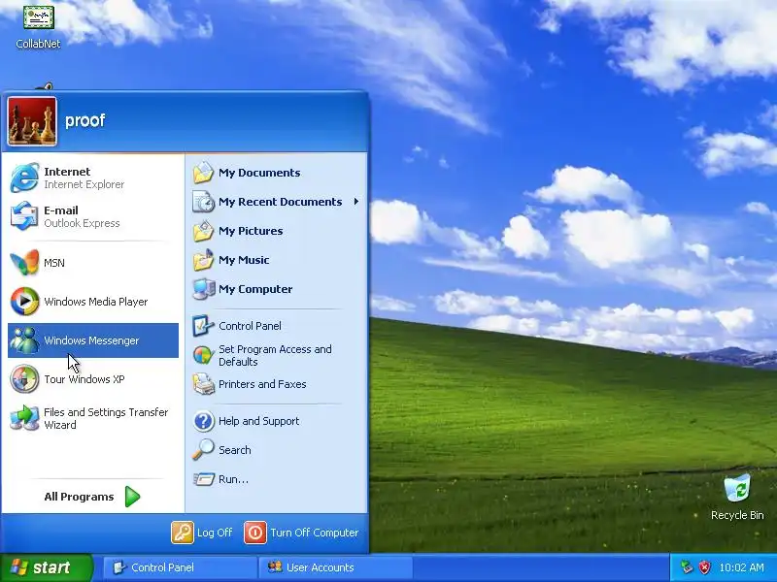Open the Search label
Viewport: 777px width, 582px height.
pos(234,450)
